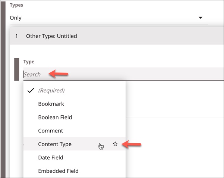The image size is (224, 178).
Task: Open the Types dropdown set to Only
Action: (x=108, y=18)
